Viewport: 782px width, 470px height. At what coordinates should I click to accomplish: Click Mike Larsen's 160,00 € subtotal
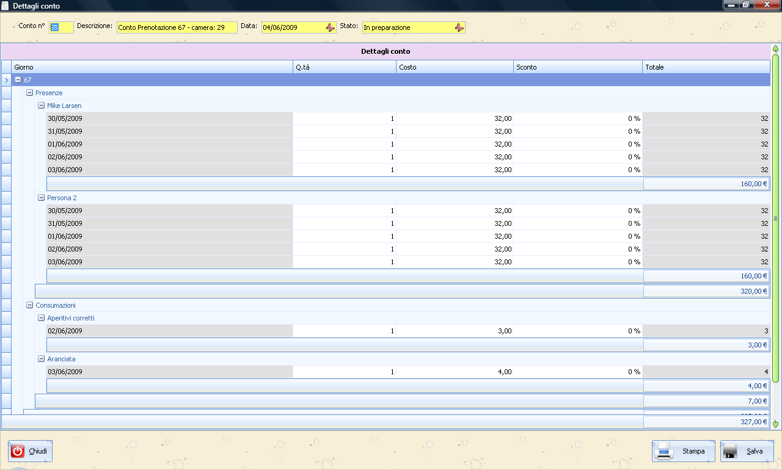(706, 183)
